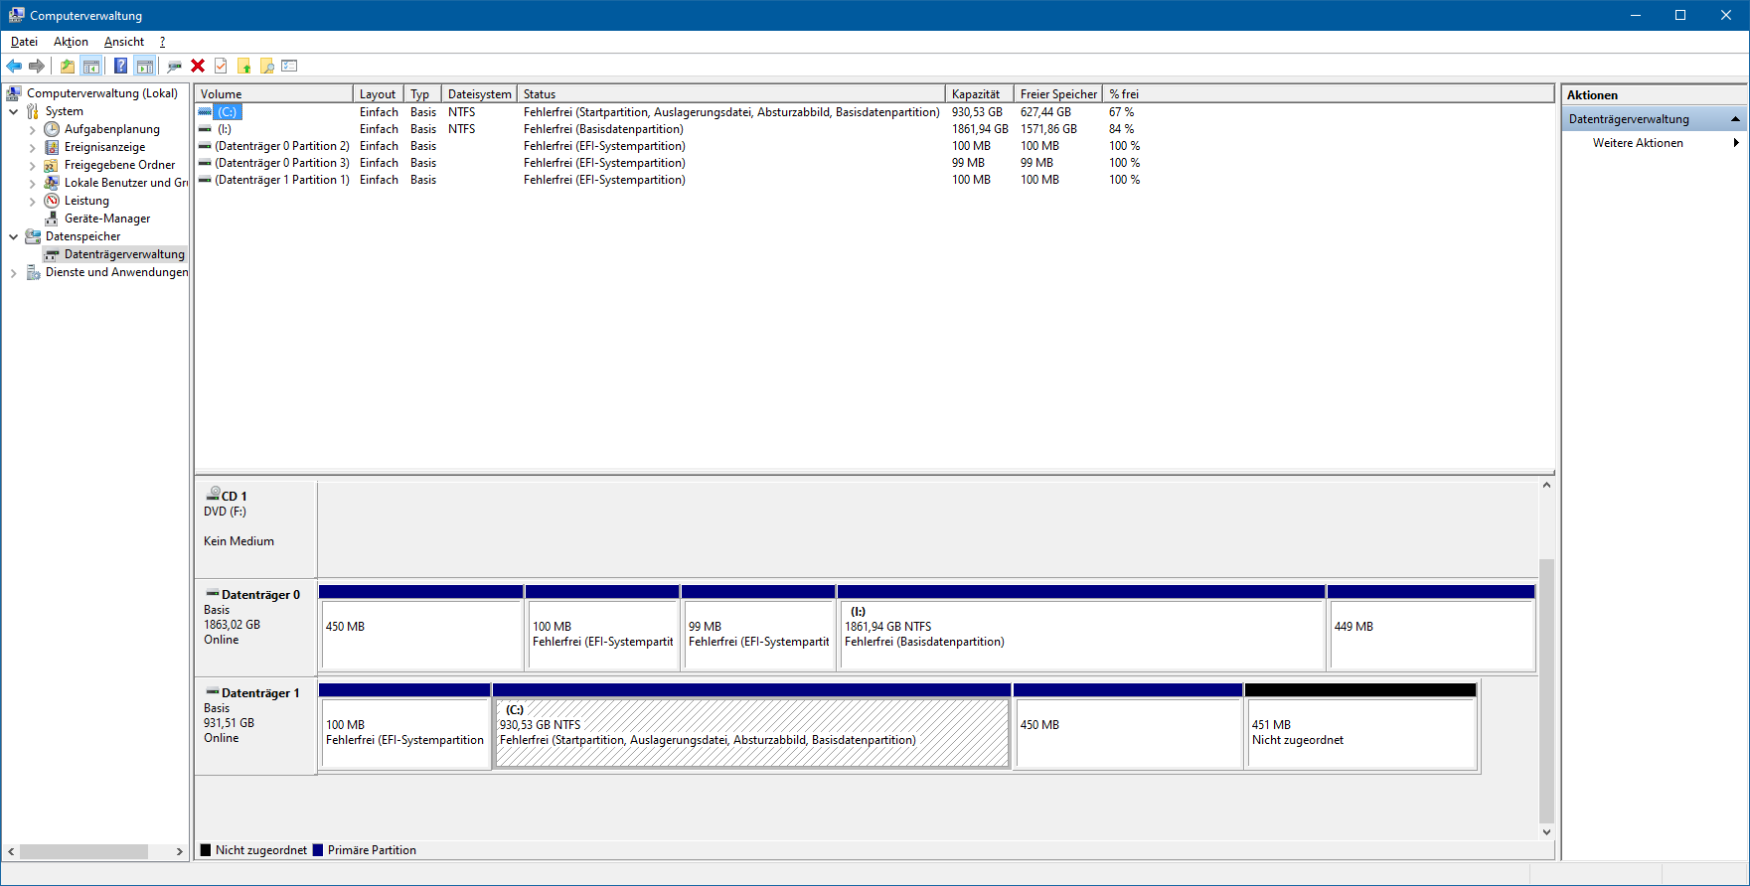Screen dimensions: 1750x886
Task: Expand the Ereignisanzeige node
Action: pyautogui.click(x=32, y=147)
